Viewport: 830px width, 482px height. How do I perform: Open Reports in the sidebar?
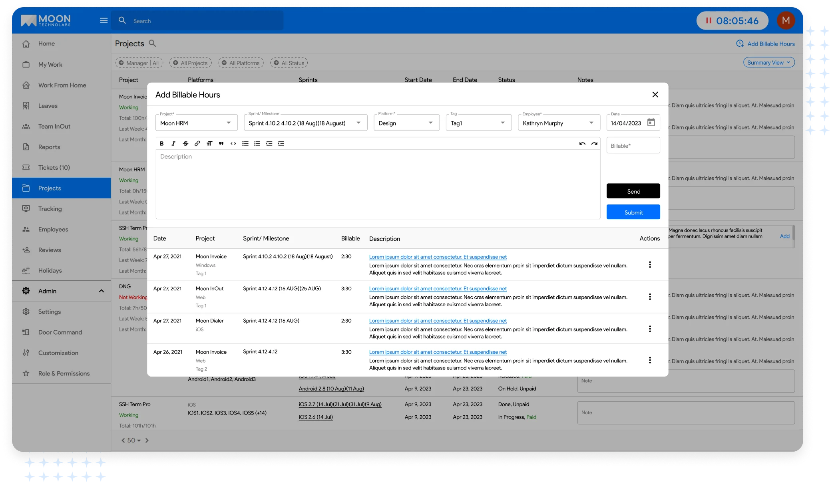(x=62, y=147)
